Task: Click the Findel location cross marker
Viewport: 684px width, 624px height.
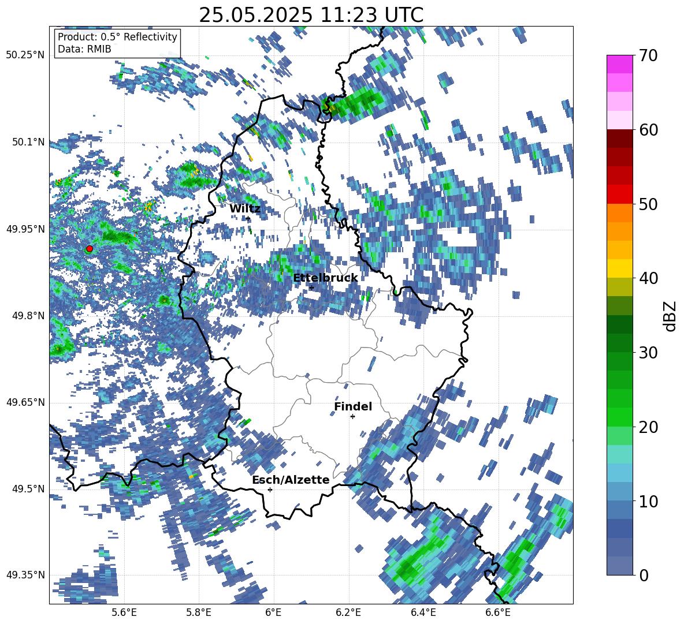Action: coord(352,417)
